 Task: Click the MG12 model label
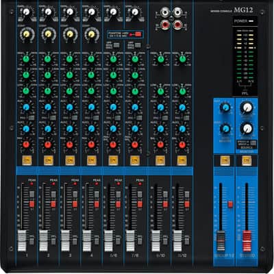[x=243, y=10]
